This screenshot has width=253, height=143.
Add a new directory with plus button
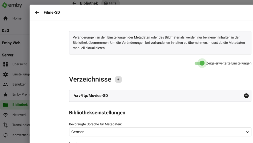pos(118,79)
